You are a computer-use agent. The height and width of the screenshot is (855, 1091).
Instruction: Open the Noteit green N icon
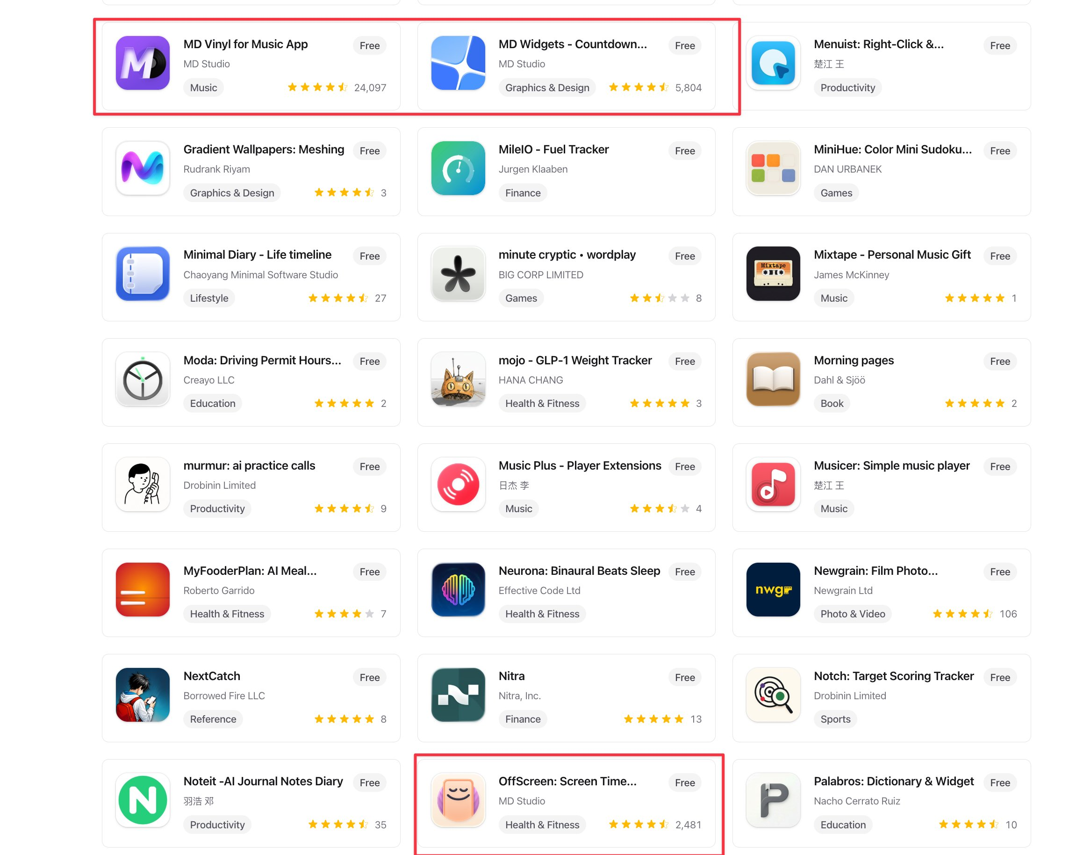pos(143,800)
